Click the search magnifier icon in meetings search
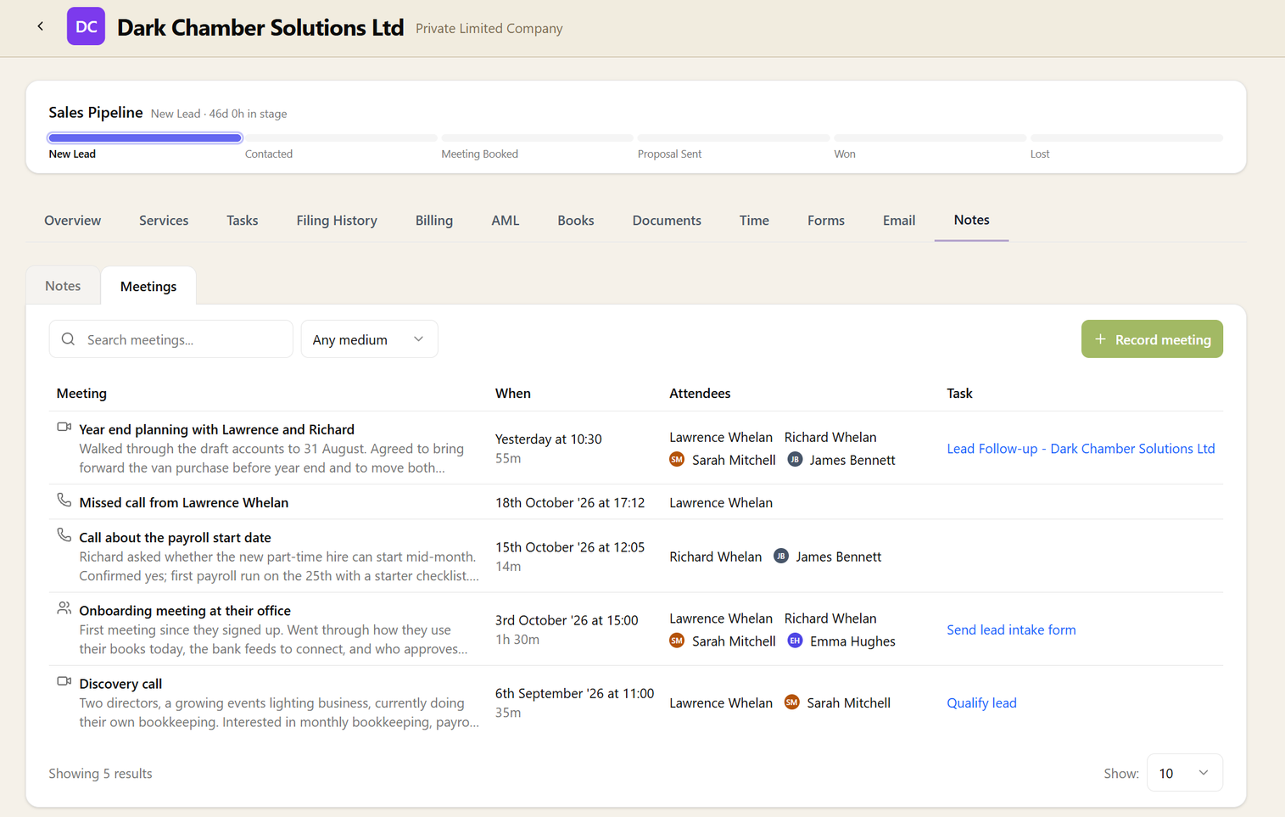1285x817 pixels. [x=69, y=339]
